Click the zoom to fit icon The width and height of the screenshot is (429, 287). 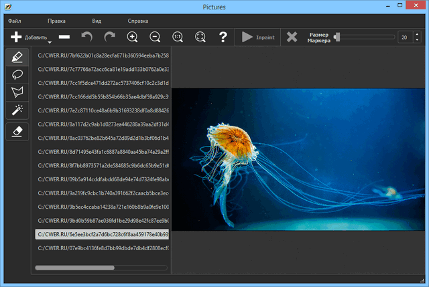(200, 37)
